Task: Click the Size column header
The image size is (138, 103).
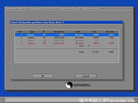Action: (x=95, y=32)
